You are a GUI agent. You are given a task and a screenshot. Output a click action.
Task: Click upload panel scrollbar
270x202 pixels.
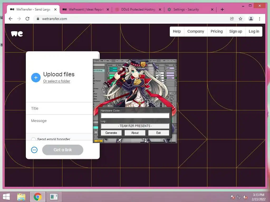pos(99,57)
